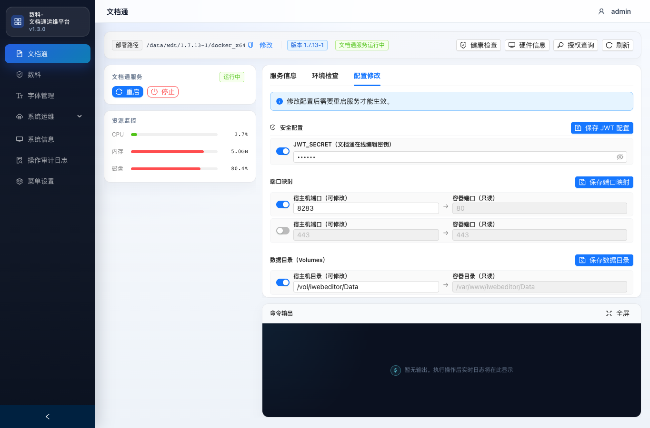Screen dimensions: 650x428
Task: Stop the 文档通 service with 停止
Action: tap(163, 92)
